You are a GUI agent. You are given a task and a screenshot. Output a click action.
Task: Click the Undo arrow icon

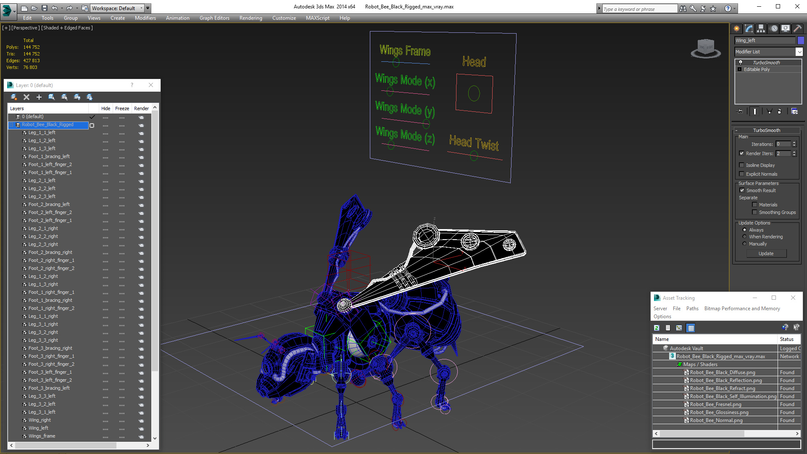[x=55, y=8]
